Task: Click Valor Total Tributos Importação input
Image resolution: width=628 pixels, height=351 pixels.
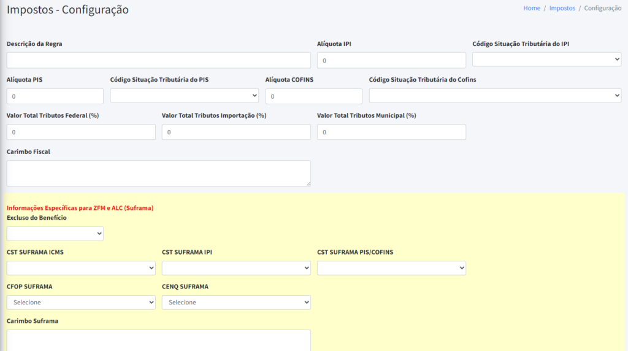Action: pyautogui.click(x=236, y=132)
